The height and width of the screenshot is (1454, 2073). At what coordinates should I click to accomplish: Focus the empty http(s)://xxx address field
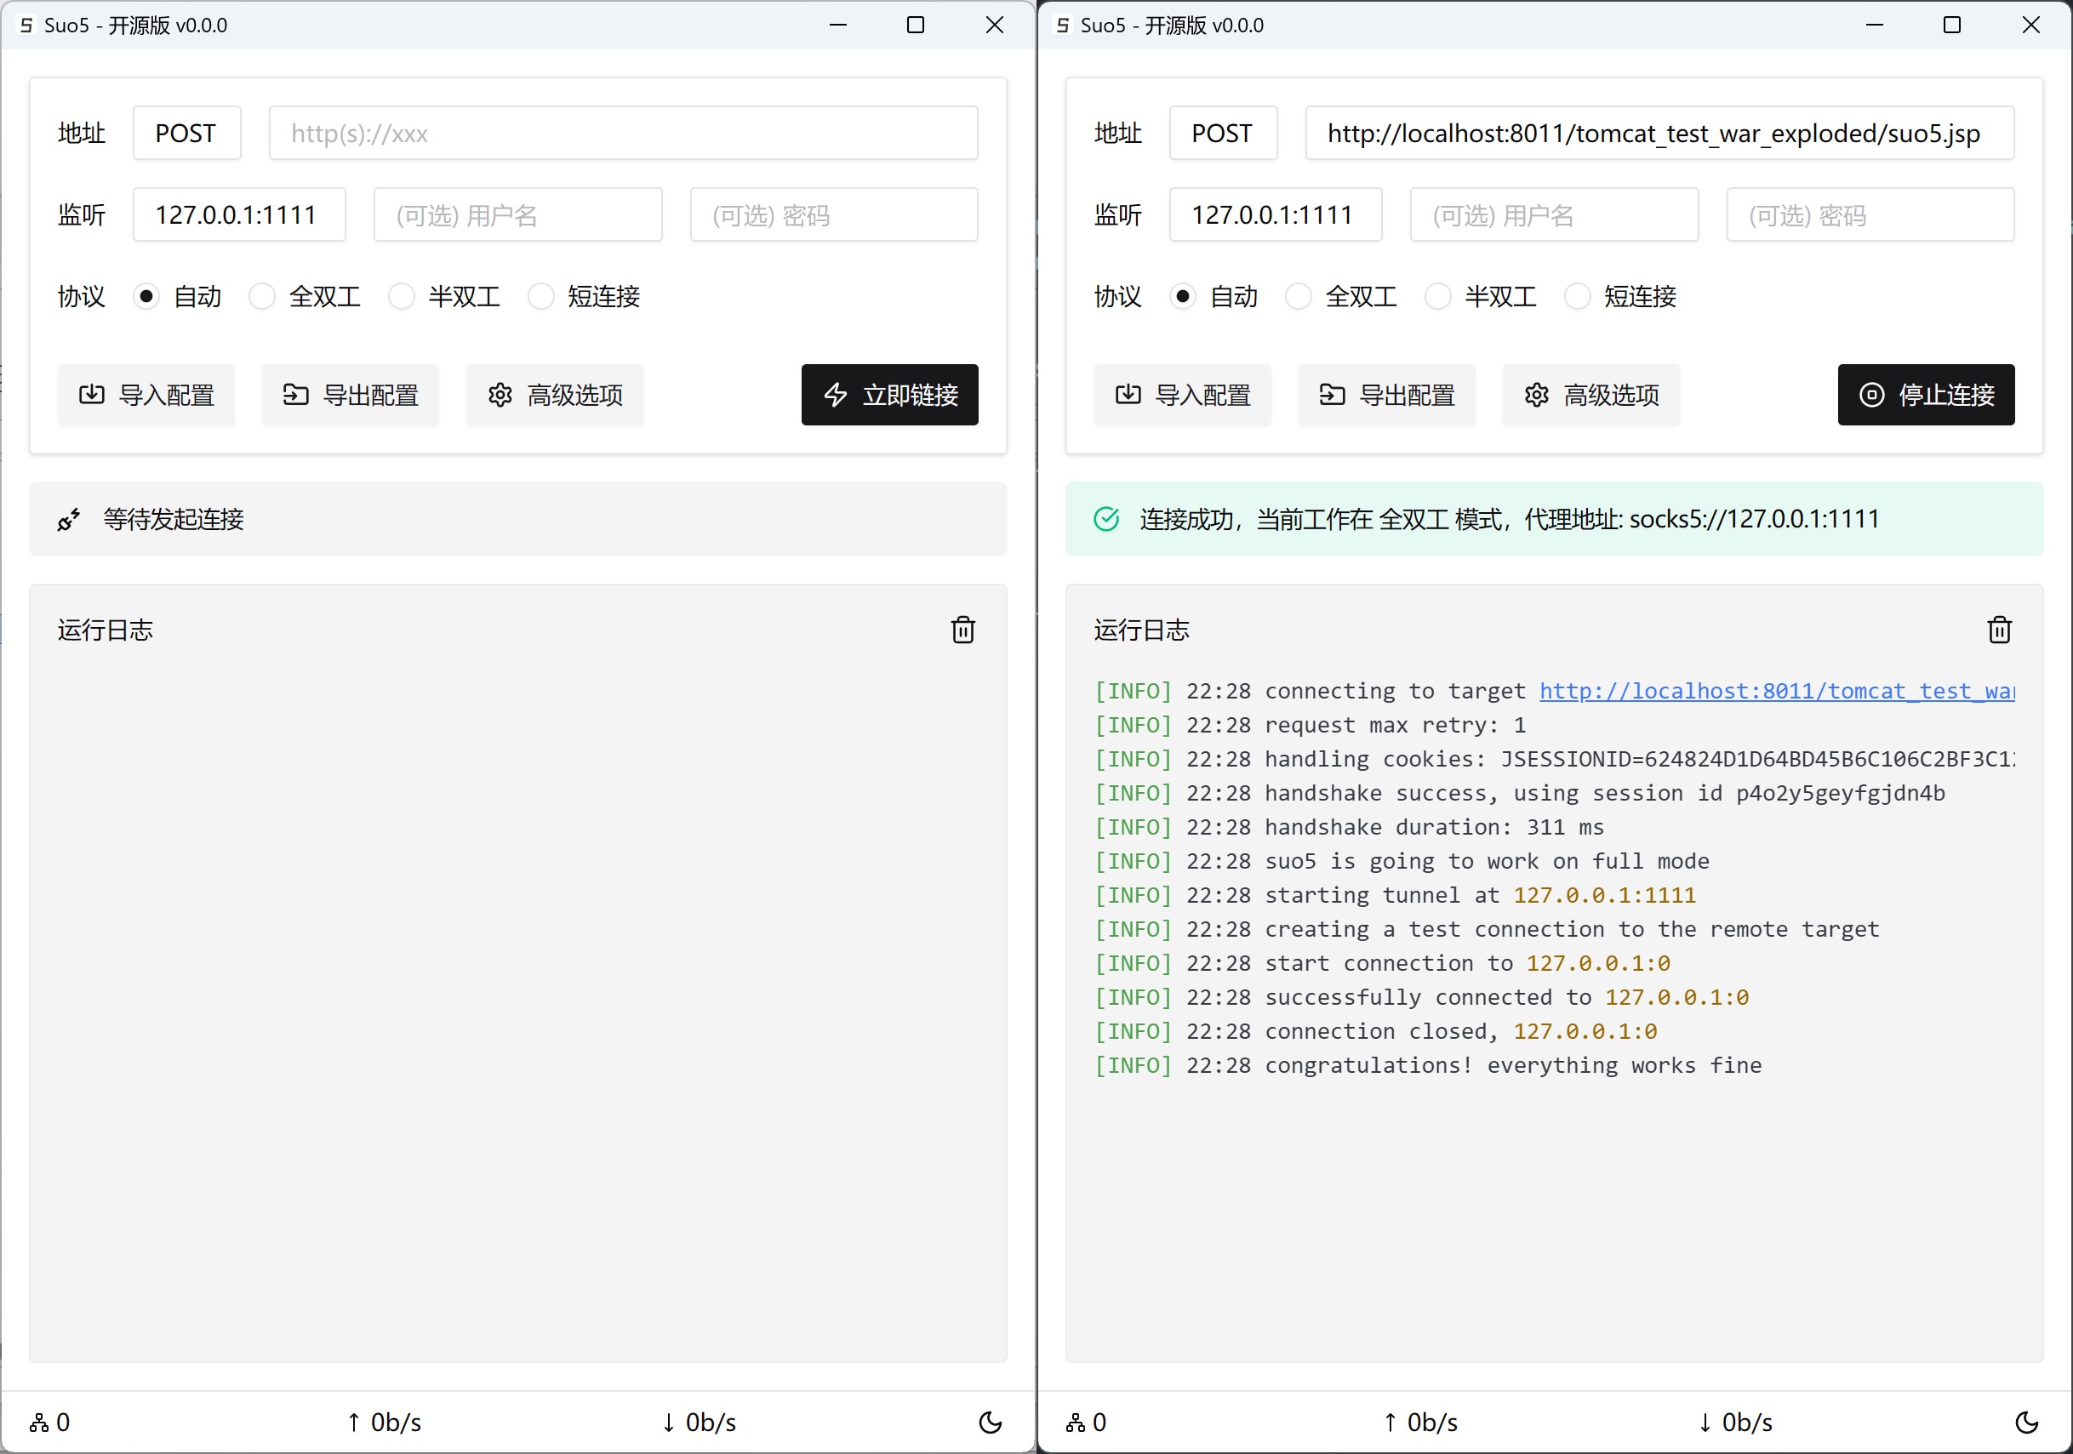click(x=623, y=134)
